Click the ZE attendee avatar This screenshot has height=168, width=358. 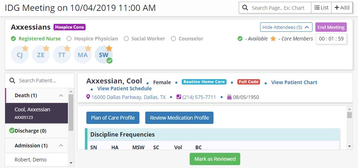pyautogui.click(x=40, y=55)
